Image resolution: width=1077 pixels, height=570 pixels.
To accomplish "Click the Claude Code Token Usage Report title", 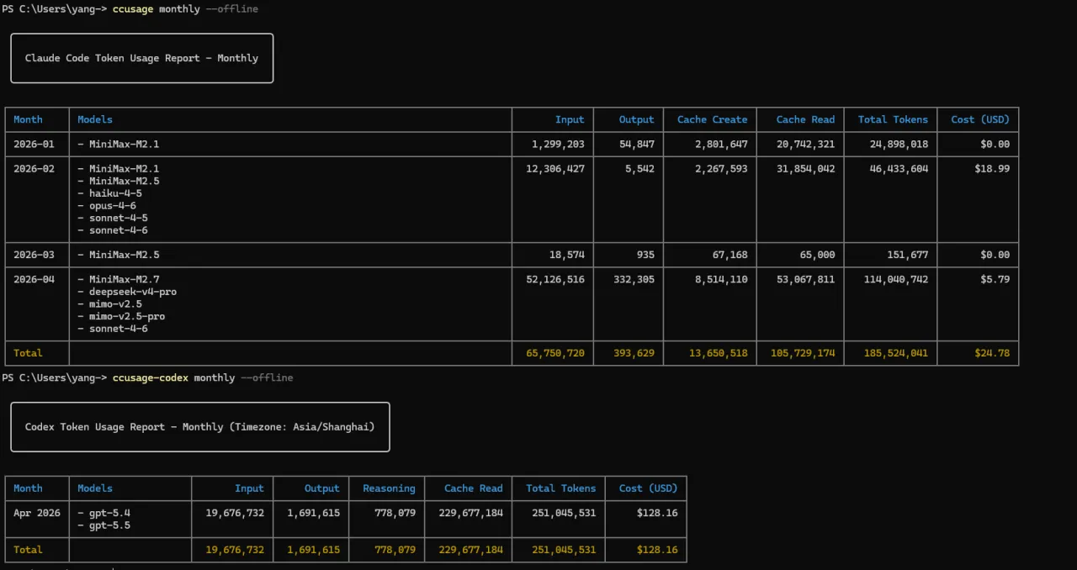I will coord(141,58).
